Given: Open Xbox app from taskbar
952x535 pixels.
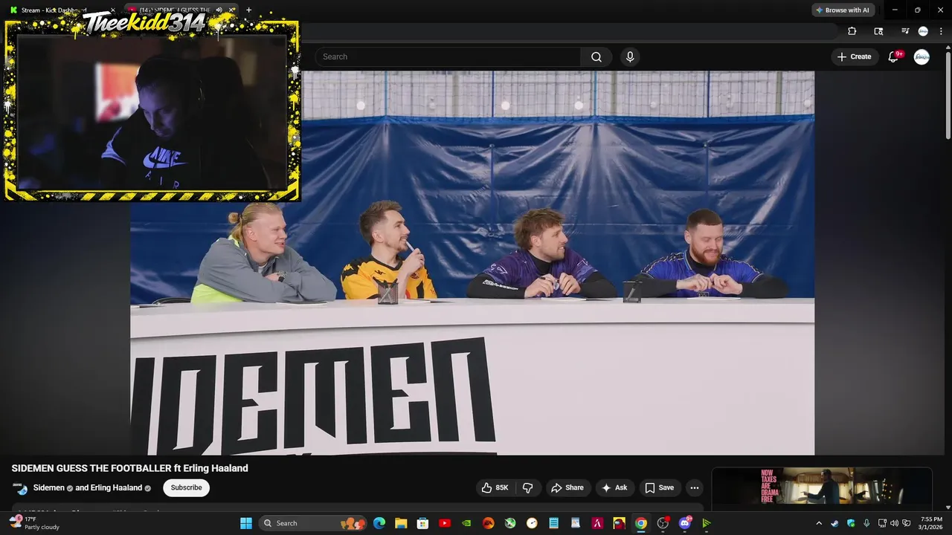Looking at the screenshot, I should tap(510, 523).
